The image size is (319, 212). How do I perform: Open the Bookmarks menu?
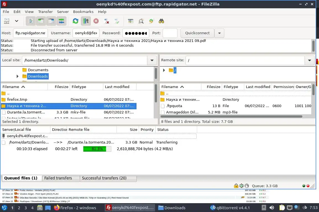[83, 12]
